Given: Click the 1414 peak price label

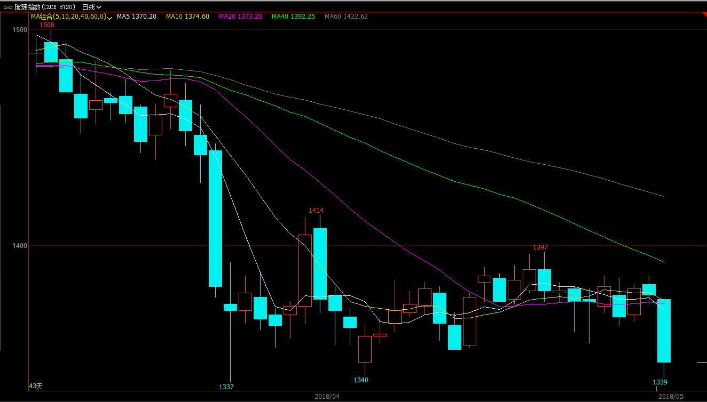Looking at the screenshot, I should 316,211.
